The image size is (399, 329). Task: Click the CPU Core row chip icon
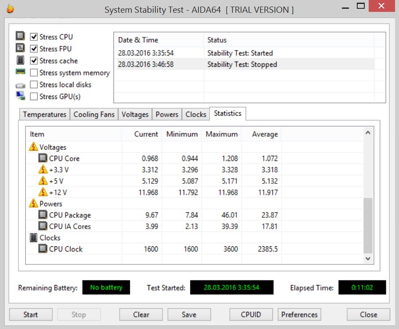click(x=43, y=158)
